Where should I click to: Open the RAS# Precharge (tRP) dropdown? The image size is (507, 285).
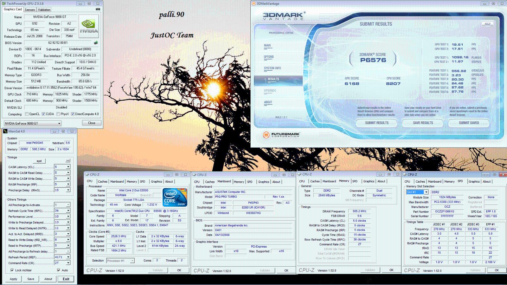click(x=68, y=184)
